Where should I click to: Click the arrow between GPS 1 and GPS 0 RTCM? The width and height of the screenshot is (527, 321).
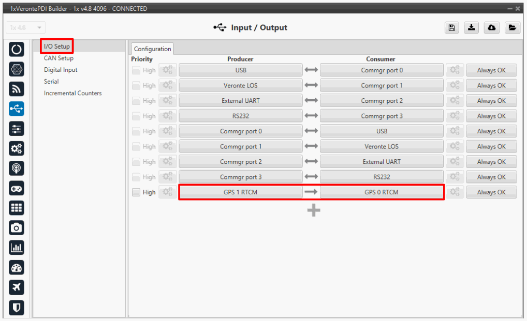tap(311, 192)
